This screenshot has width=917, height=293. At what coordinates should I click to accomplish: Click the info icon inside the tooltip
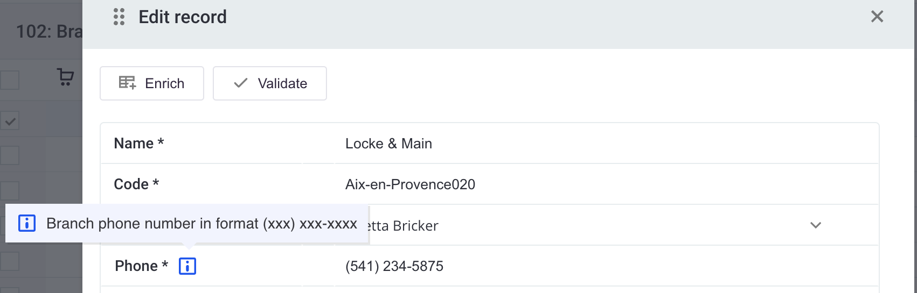point(27,223)
